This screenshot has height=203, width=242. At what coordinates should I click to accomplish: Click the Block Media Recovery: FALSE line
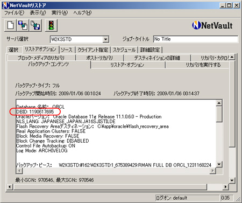[48, 136]
